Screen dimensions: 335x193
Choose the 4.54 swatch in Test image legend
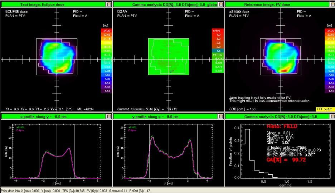pos(106,83)
